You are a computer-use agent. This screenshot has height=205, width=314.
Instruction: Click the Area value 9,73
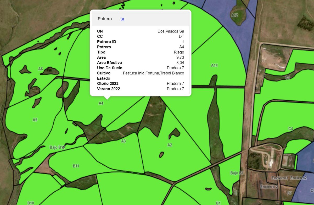pyautogui.click(x=180, y=57)
